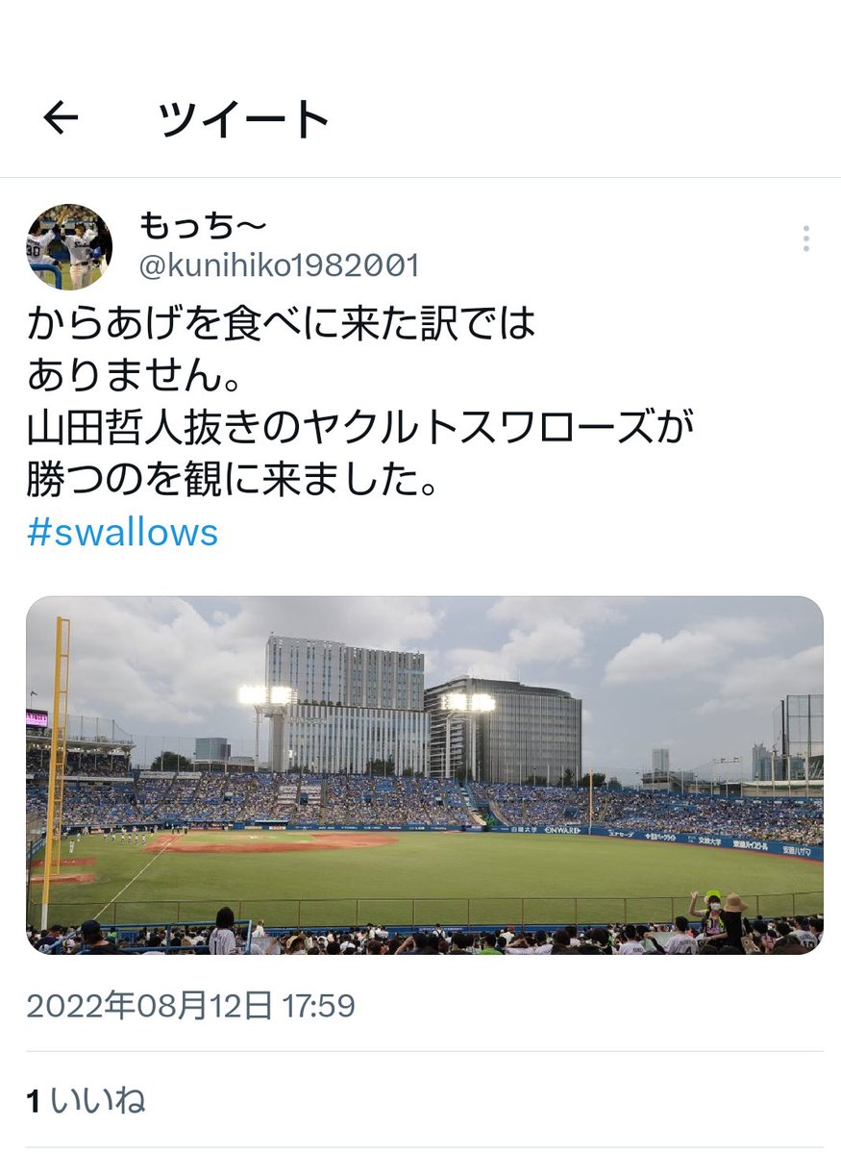Image resolution: width=841 pixels, height=1154 pixels.
Task: Open the もっち～ display name profile
Action: 203,227
